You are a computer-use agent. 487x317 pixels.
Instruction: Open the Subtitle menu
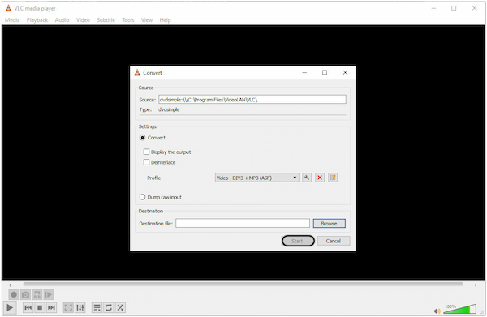pos(106,19)
